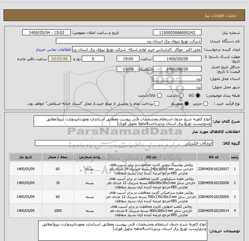Click the نام کالا column header
249x241 pixels.
tap(151, 157)
